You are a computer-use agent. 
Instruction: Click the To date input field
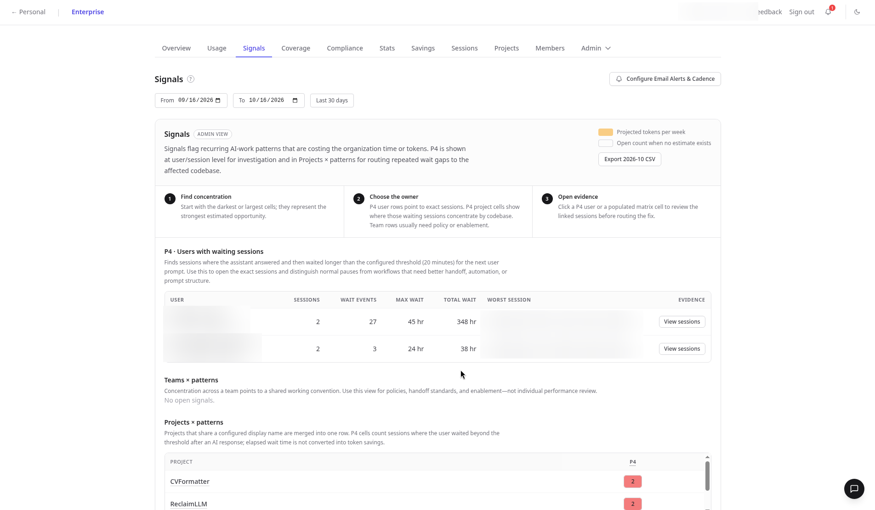click(x=268, y=101)
